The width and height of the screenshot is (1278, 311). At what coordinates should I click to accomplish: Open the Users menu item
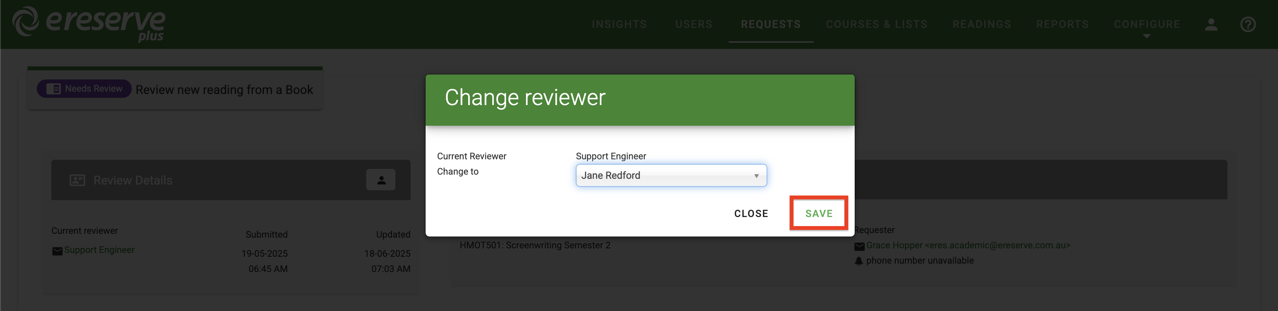pos(693,24)
